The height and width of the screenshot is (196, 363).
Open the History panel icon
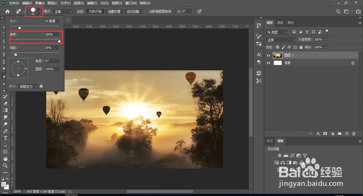[x=259, y=25]
